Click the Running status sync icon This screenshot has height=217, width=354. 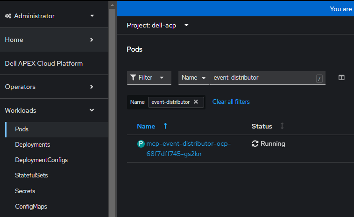255,143
